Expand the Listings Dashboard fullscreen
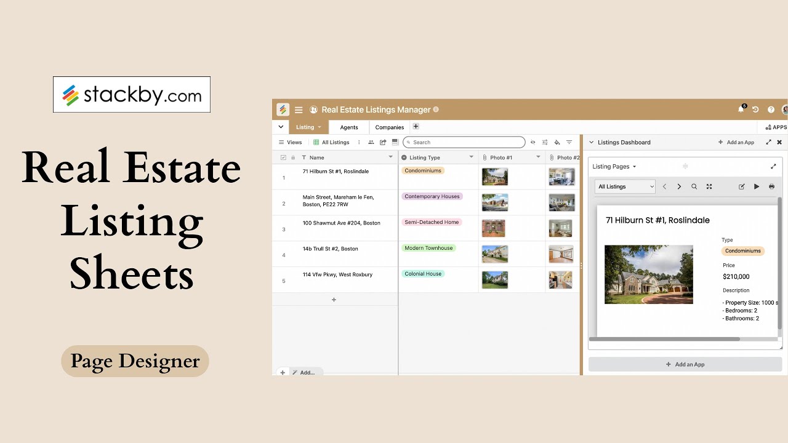Viewport: 788px width, 443px height. (x=768, y=142)
